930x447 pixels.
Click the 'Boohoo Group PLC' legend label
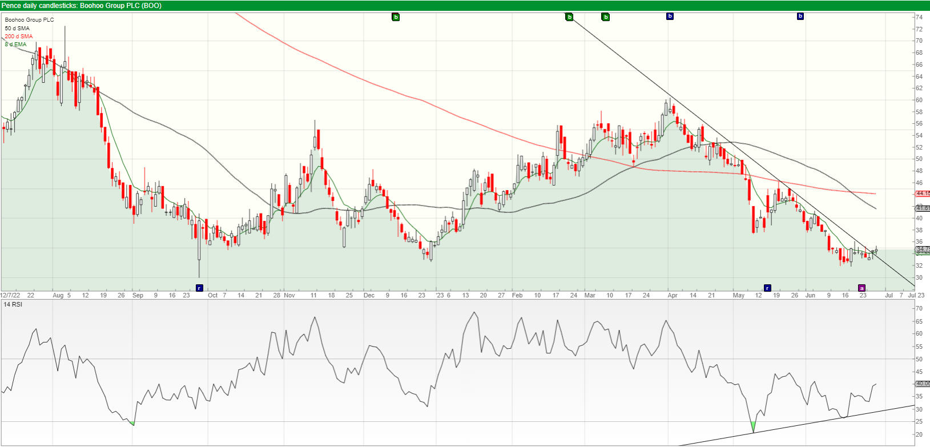point(29,19)
